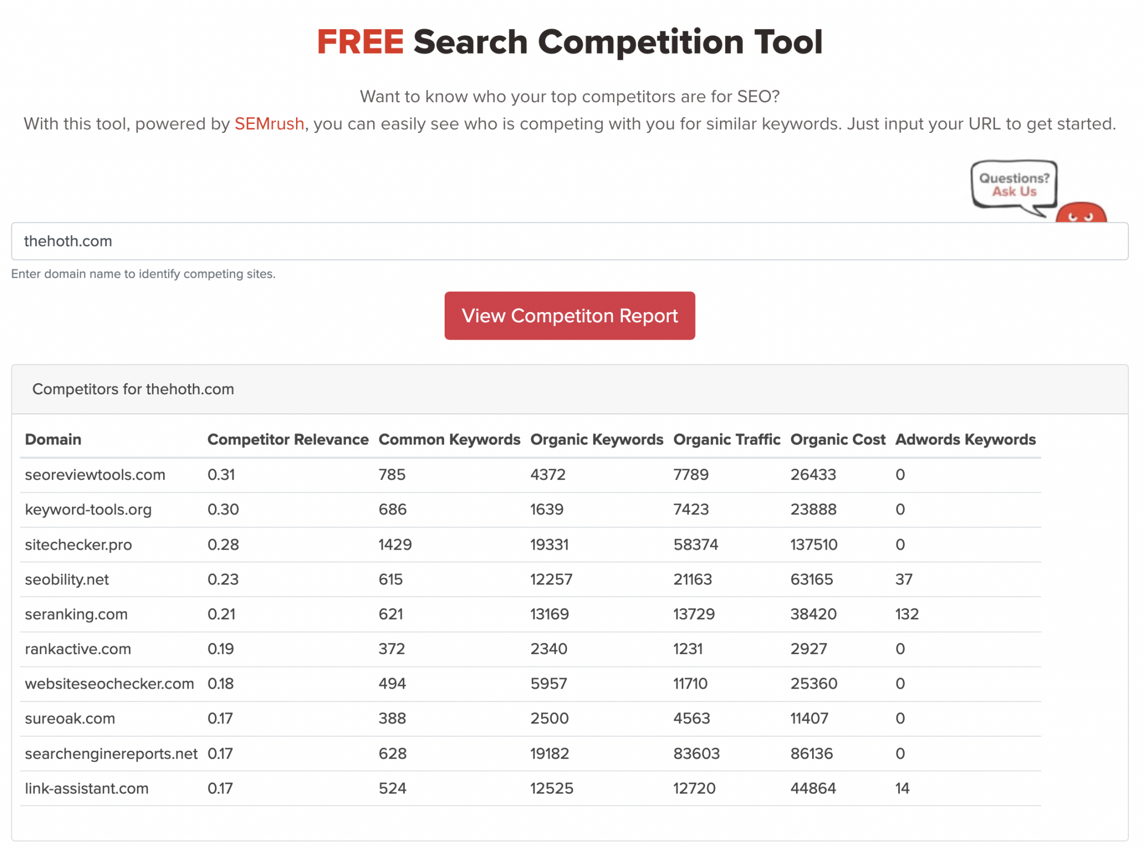Click organic traffic value 83603
Screen dimensions: 1144x849
[x=697, y=753]
